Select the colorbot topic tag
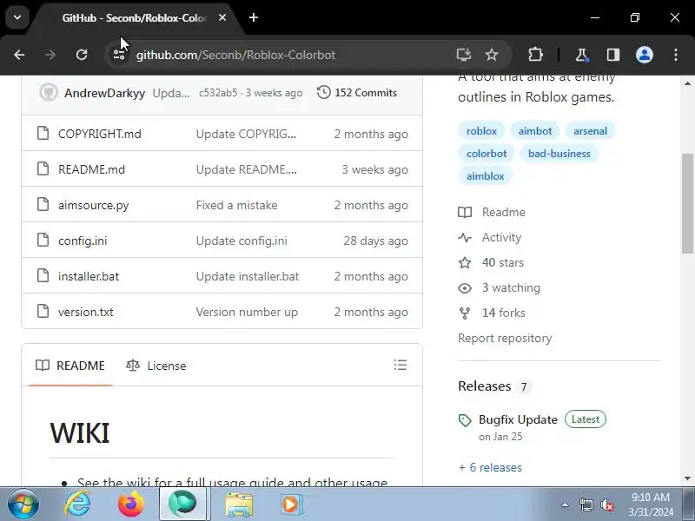The height and width of the screenshot is (521, 695). click(486, 154)
